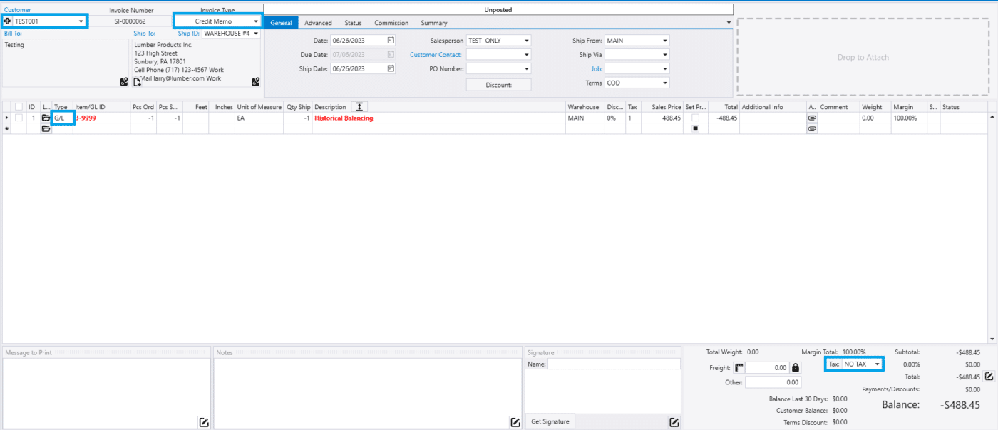
Task: Open the Customer dropdown showing TEST001
Action: click(81, 21)
